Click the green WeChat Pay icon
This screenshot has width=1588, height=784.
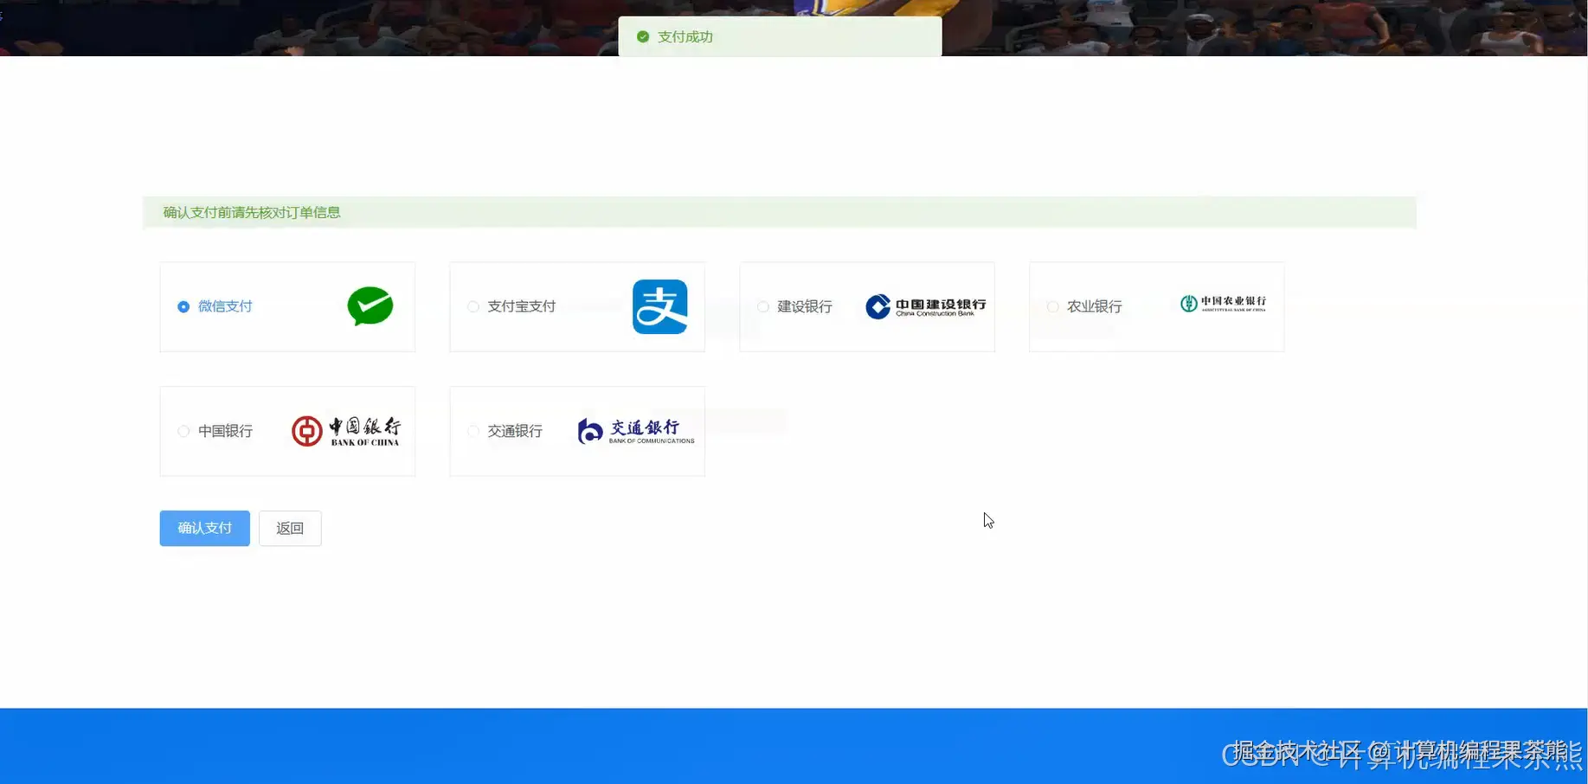pyautogui.click(x=370, y=306)
